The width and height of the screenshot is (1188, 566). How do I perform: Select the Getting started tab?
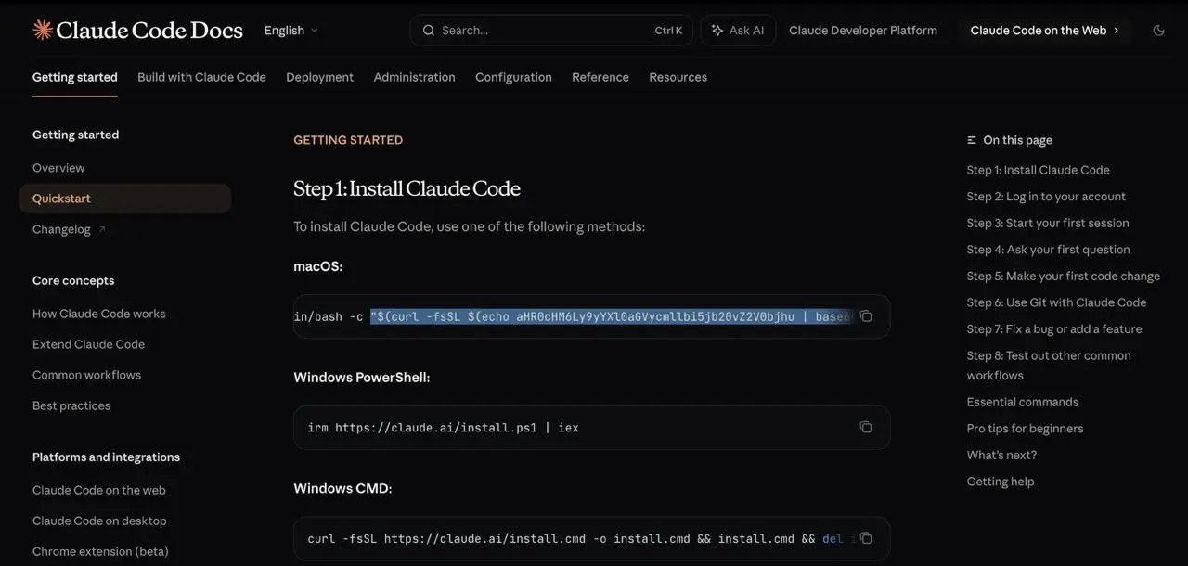75,77
